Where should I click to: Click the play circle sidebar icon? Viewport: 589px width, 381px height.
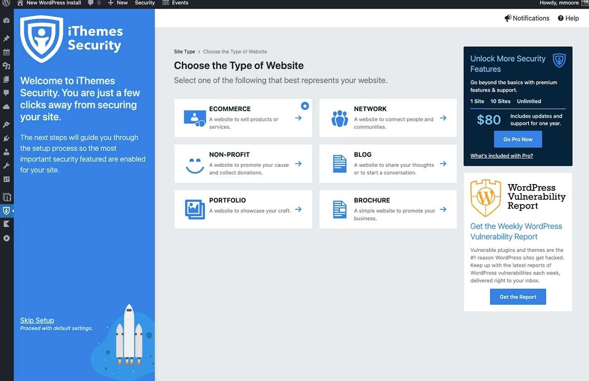pos(6,238)
